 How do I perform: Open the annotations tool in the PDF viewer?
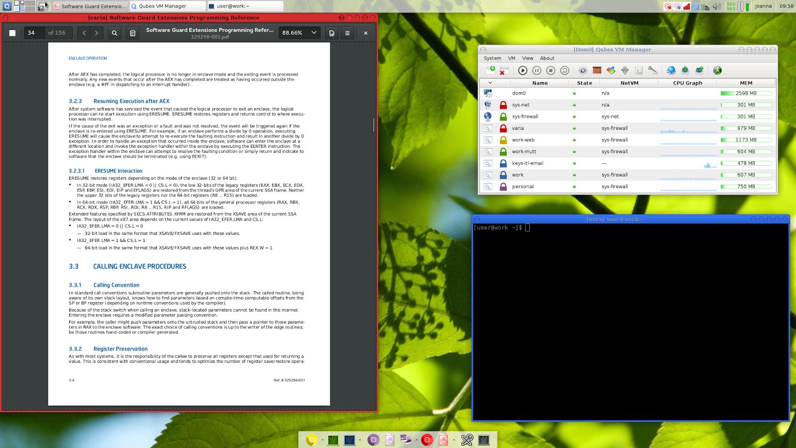[132, 33]
